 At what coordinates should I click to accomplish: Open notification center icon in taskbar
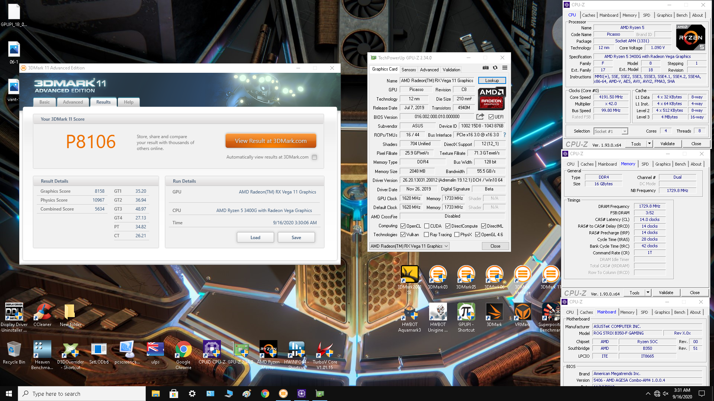702,394
